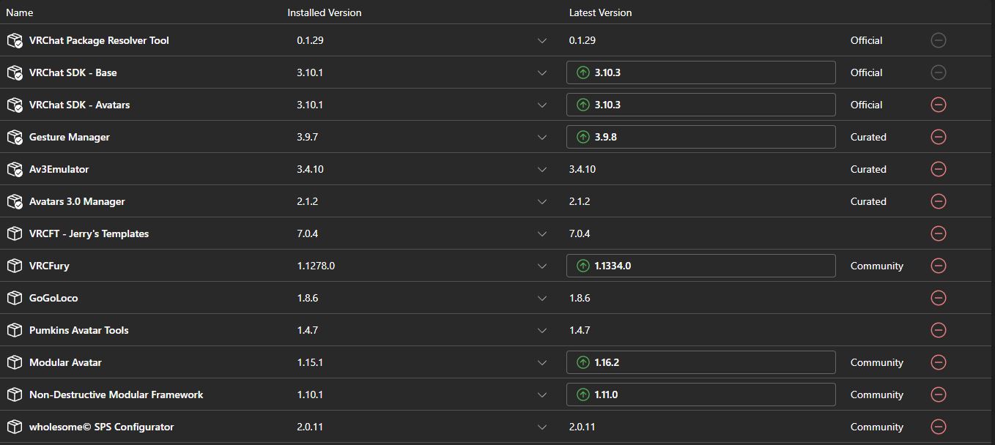
Task: Upgrade VRChat SDK - Avatars to 3.10.3
Action: [700, 105]
